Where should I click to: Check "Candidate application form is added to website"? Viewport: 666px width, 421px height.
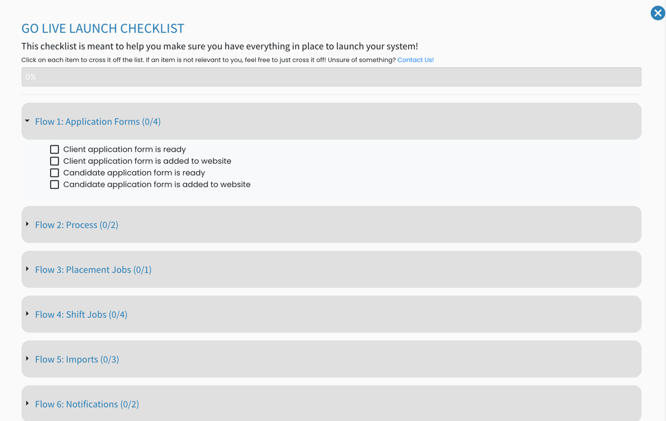[54, 184]
